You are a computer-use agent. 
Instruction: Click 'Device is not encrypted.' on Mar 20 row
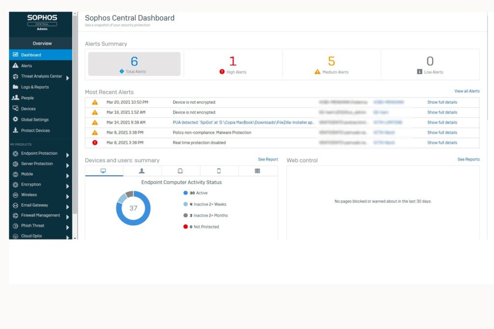[194, 102]
